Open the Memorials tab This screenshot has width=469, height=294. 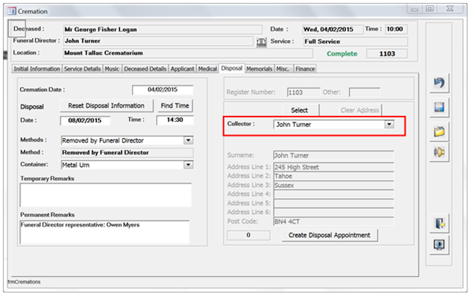259,69
